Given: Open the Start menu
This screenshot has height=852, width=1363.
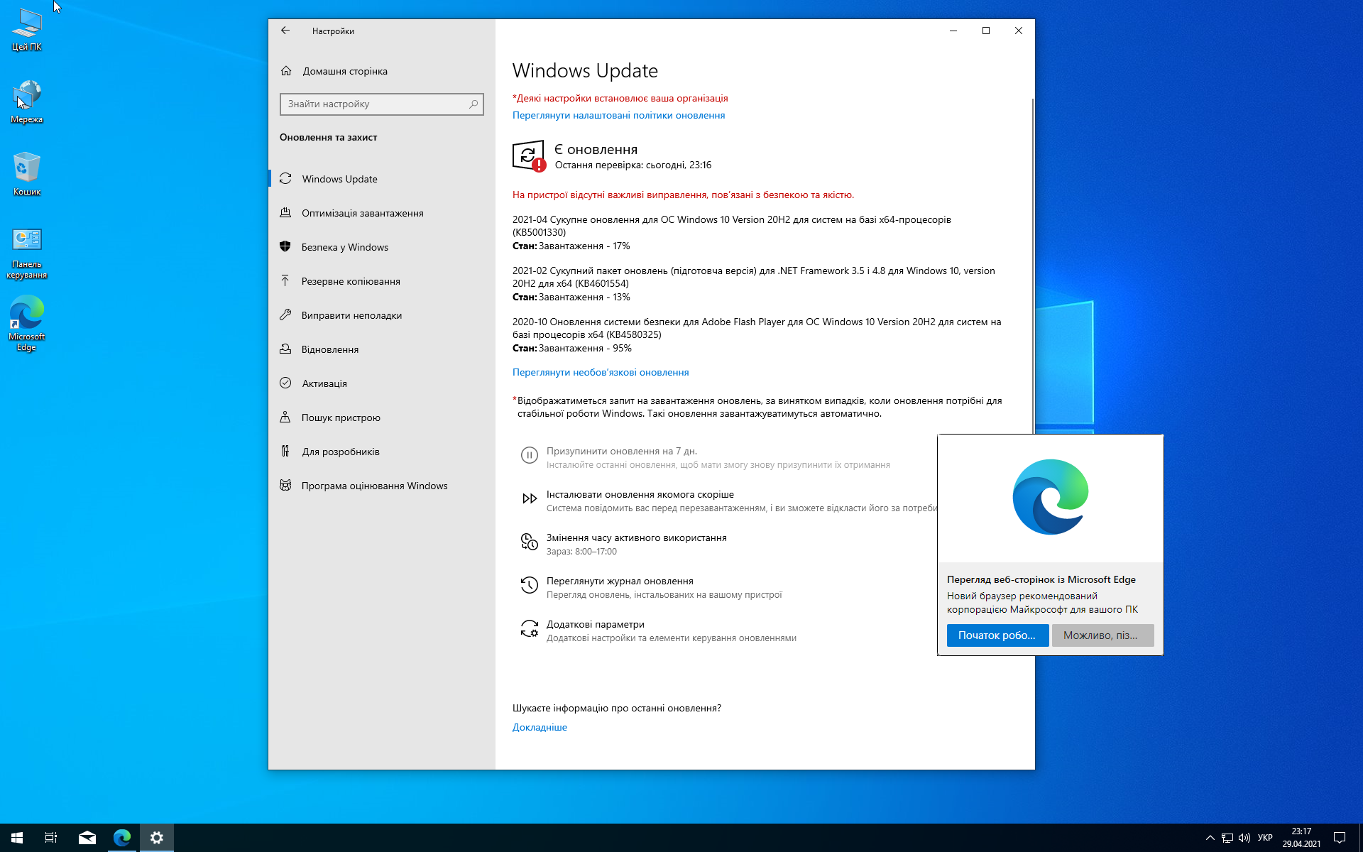Looking at the screenshot, I should pyautogui.click(x=17, y=838).
